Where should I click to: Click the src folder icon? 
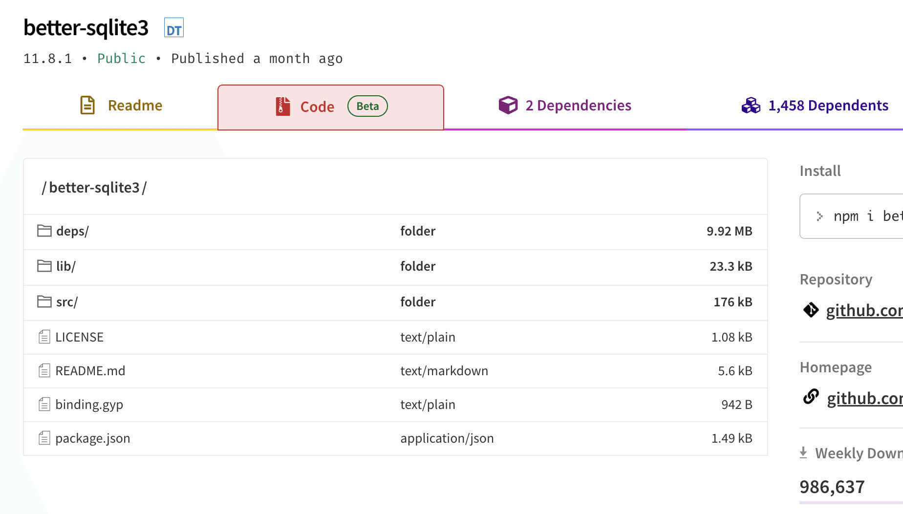point(44,301)
